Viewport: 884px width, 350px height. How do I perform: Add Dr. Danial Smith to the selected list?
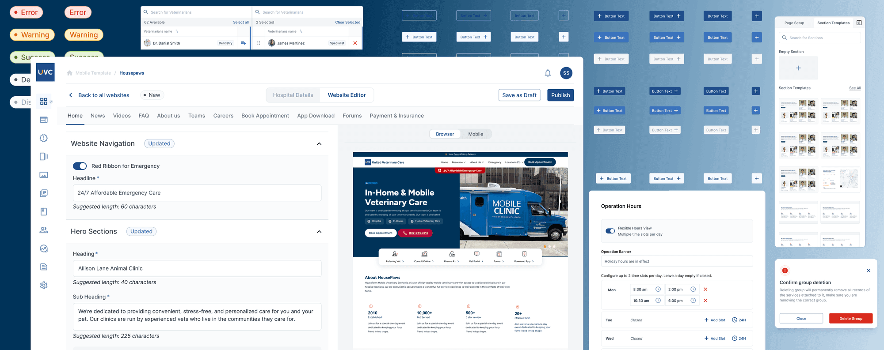click(243, 43)
